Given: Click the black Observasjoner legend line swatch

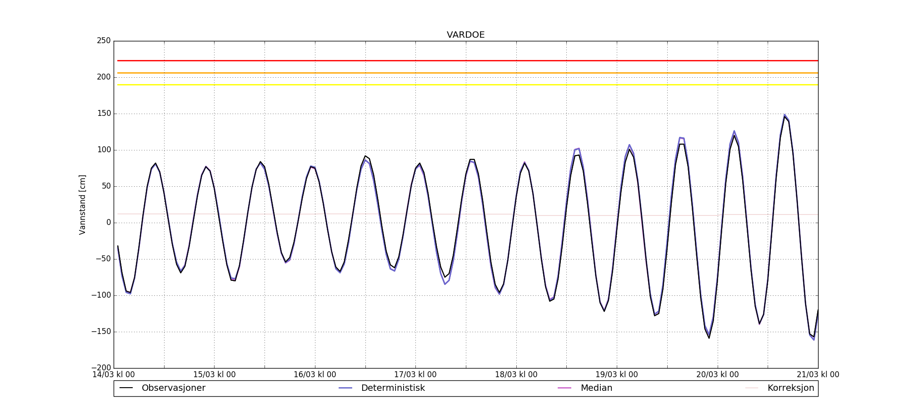Looking at the screenshot, I should pyautogui.click(x=126, y=388).
